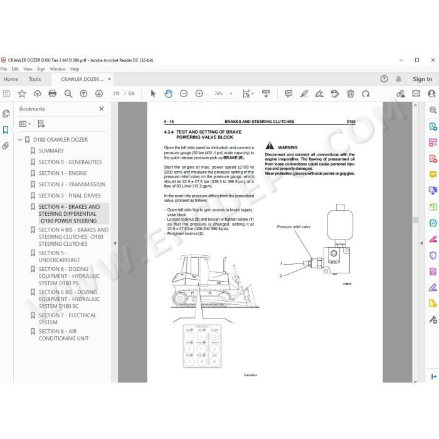Open SECTION 0 - GENERALITIES bookmark
Viewport: 439px width, 439px height.
click(70, 162)
